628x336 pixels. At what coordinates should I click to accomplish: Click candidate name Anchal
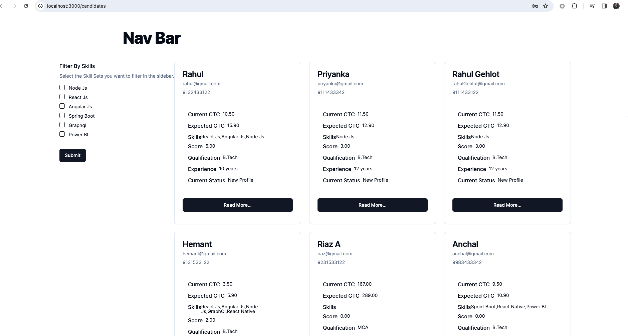pyautogui.click(x=465, y=244)
